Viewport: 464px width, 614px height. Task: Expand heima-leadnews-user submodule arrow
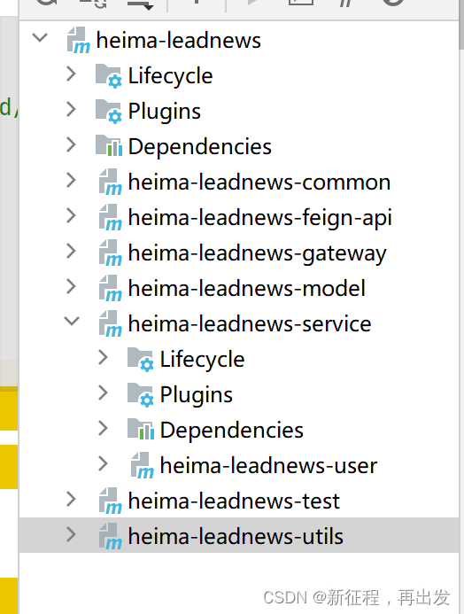pos(103,463)
